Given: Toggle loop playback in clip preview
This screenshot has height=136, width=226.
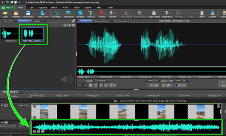Looking at the screenshot, I should tap(96, 85).
